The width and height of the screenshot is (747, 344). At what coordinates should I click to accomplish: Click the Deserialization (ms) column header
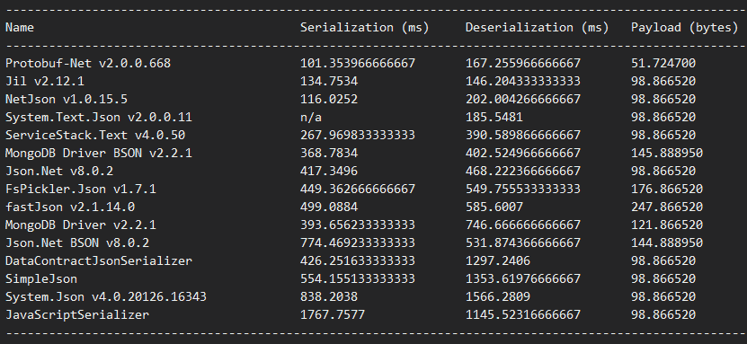coord(537,28)
